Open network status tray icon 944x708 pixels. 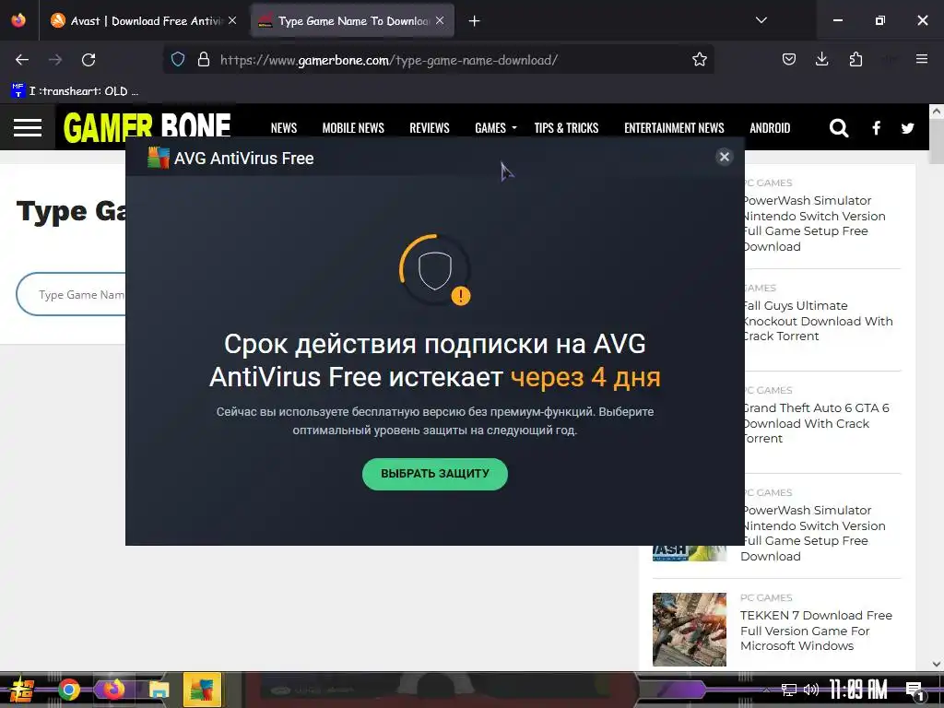788,690
